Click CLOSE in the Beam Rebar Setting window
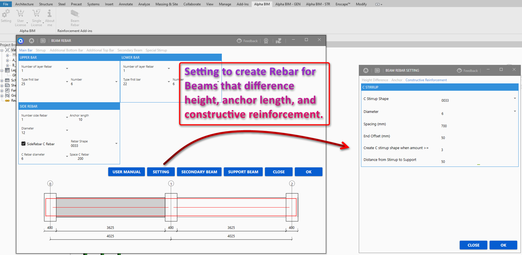 [x=474, y=245]
